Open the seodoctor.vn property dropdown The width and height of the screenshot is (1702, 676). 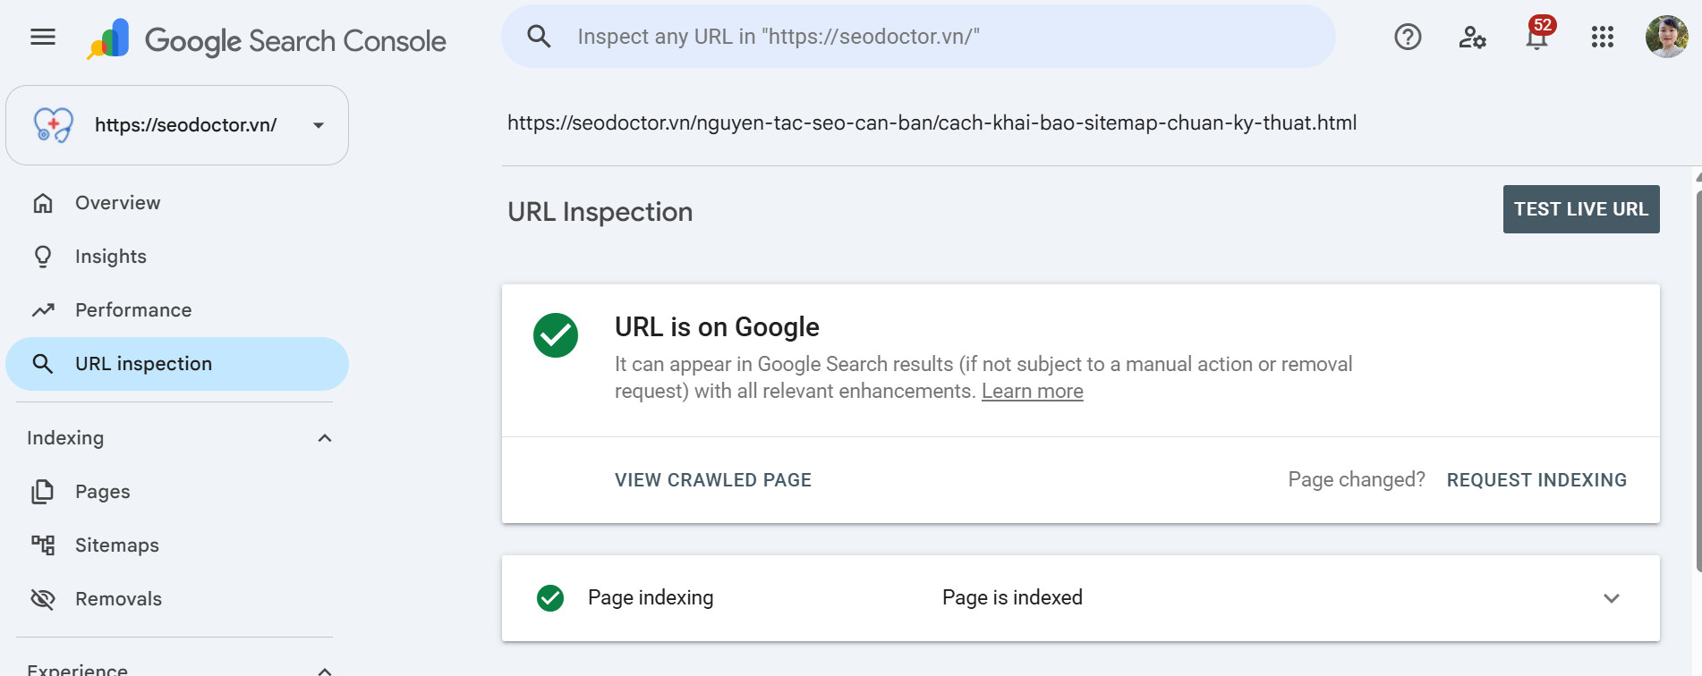coord(177,125)
